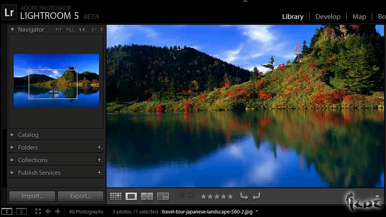Screen dimensions: 386x217
Task: Add Publish Services with plus icon
Action: point(100,173)
